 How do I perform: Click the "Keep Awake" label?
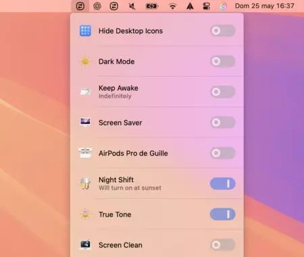click(118, 88)
